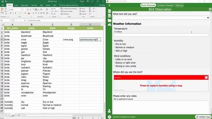This screenshot has width=212, height=119.
Task: Click the Validate Input button
Action: pos(203,117)
